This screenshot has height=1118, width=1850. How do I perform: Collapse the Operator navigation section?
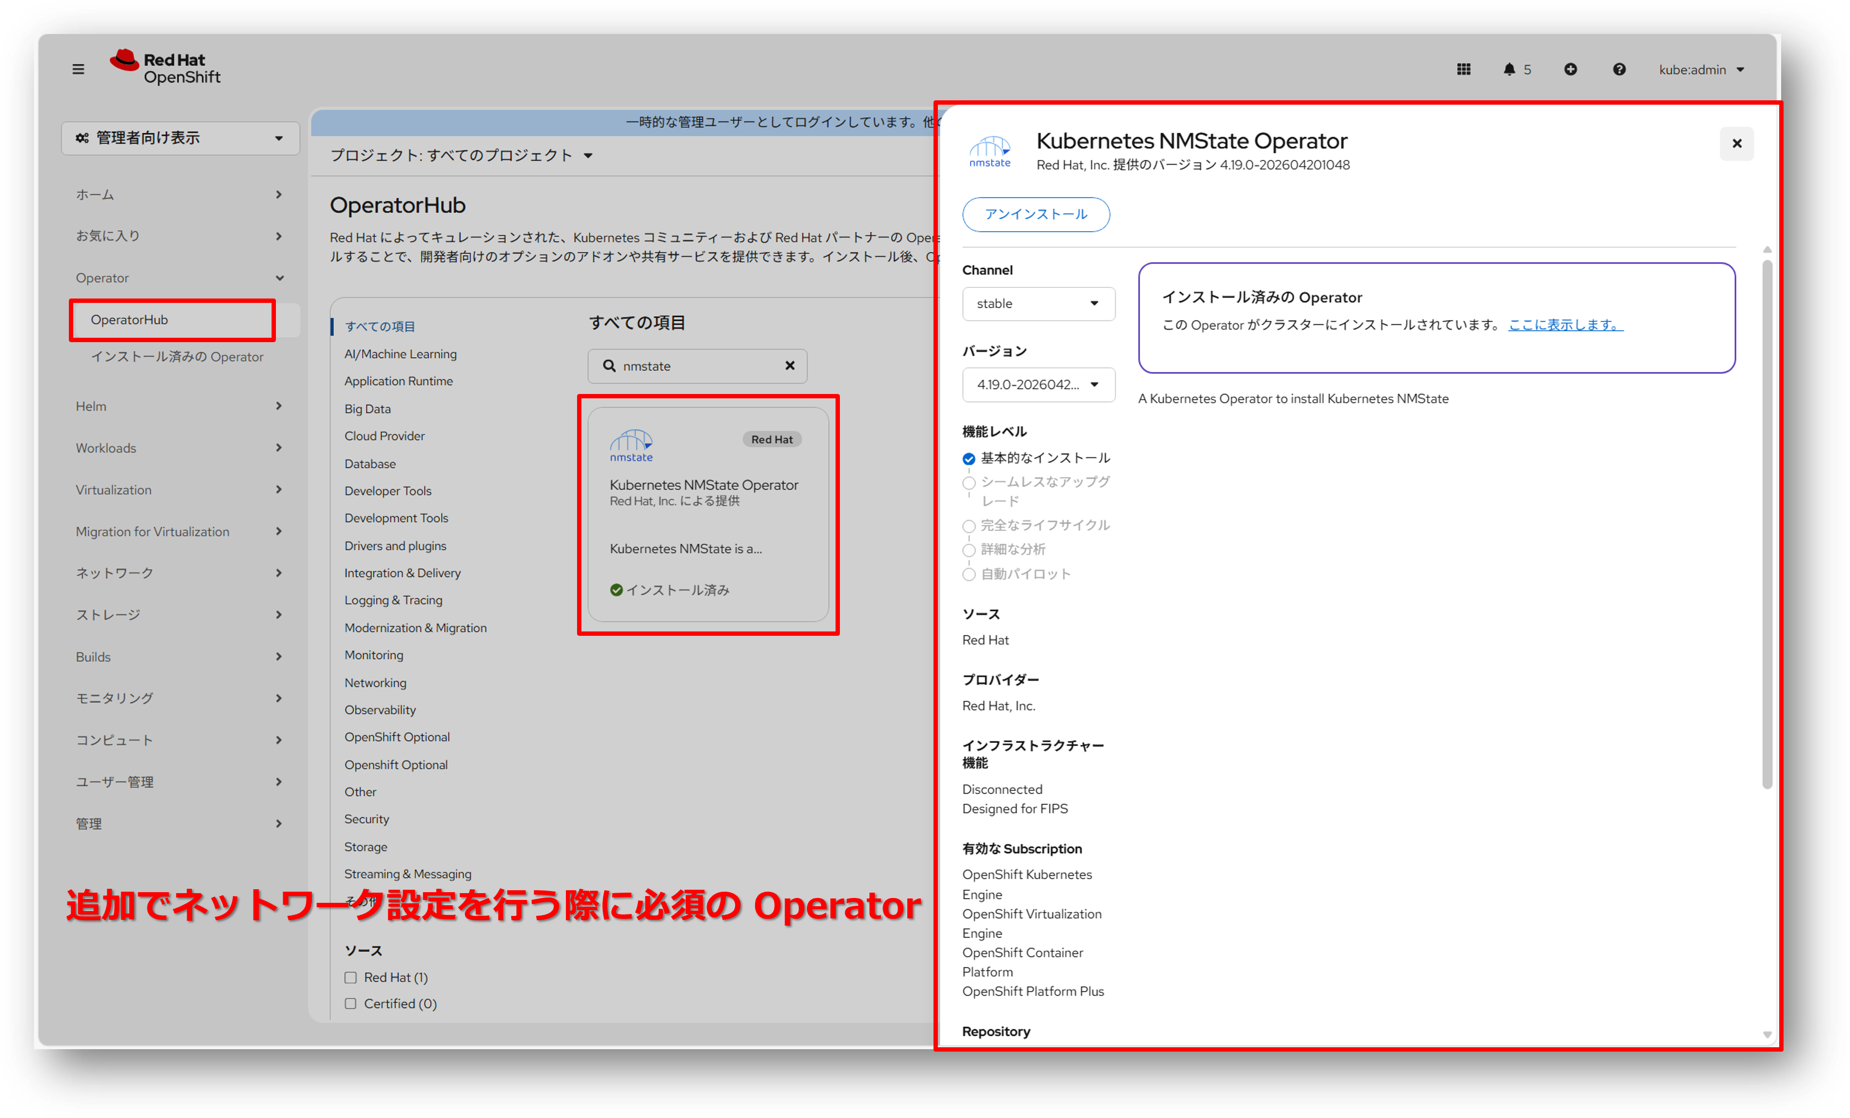click(180, 278)
